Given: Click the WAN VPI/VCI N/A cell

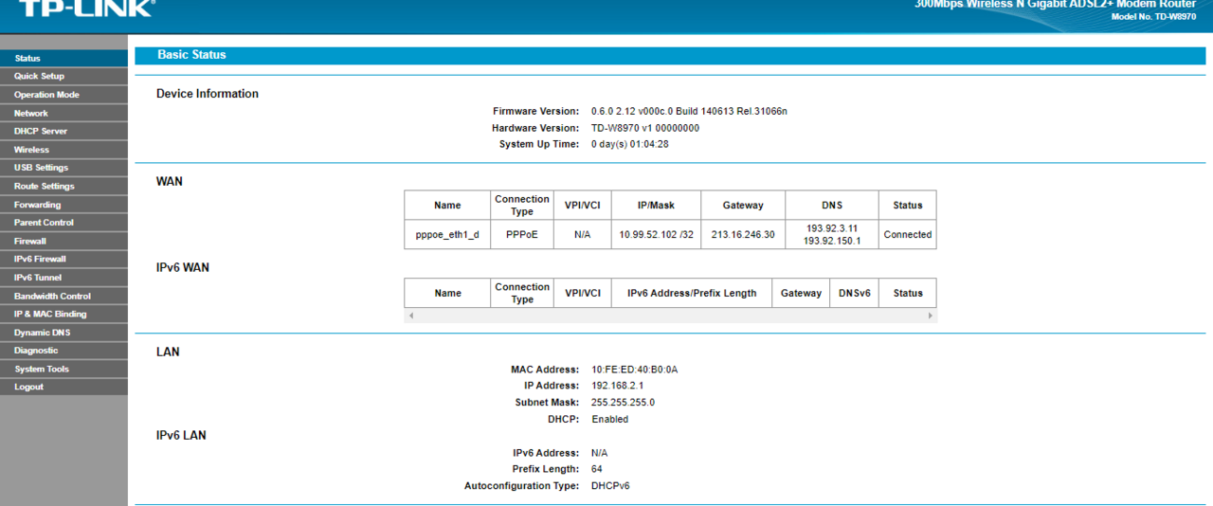Looking at the screenshot, I should click(x=583, y=235).
